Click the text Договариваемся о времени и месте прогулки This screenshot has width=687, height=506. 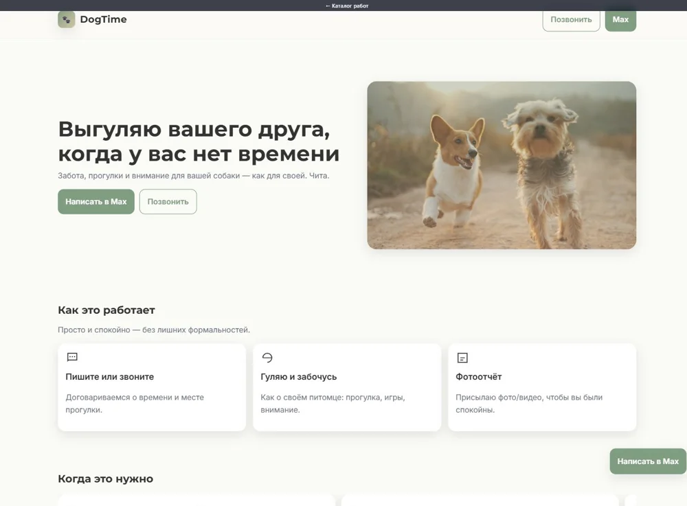135,404
